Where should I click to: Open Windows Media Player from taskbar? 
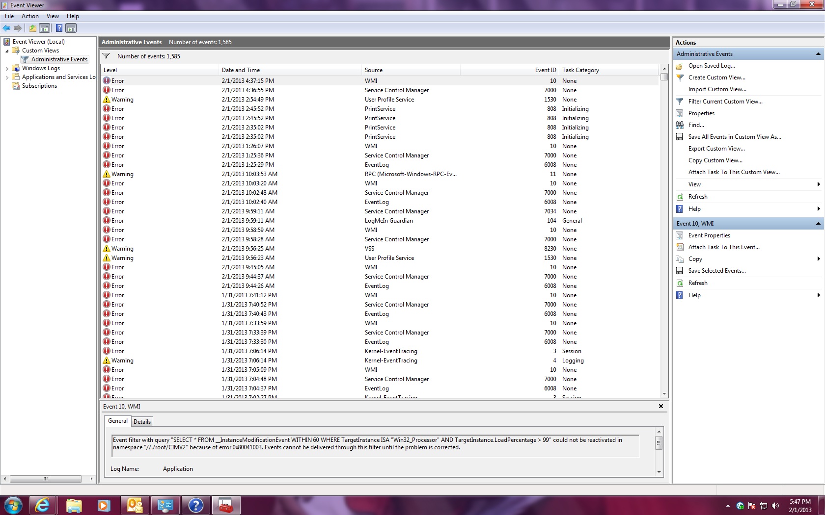(x=104, y=505)
